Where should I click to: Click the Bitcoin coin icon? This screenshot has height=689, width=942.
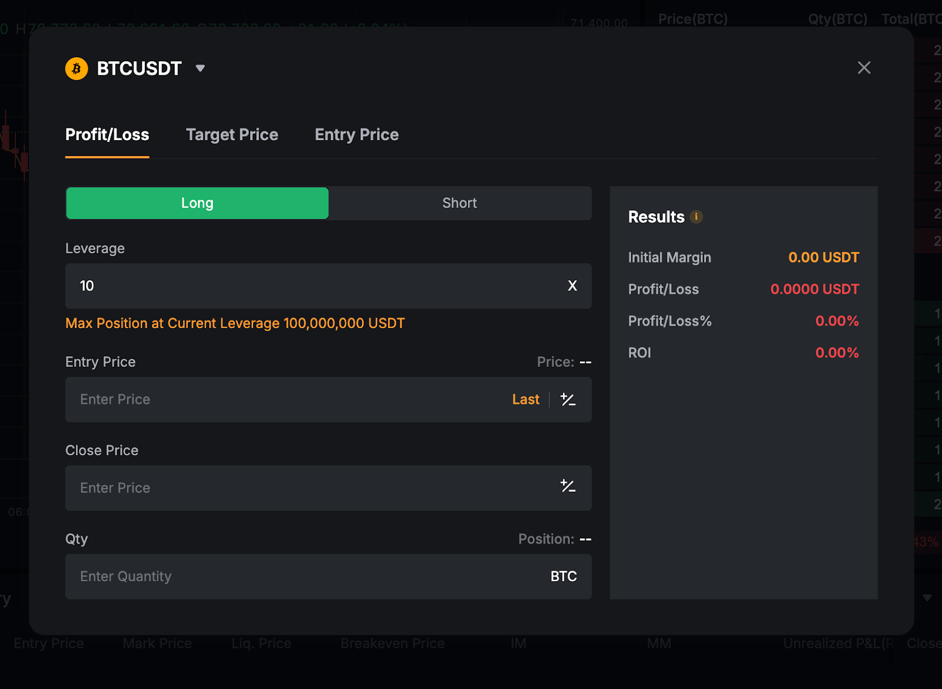pos(77,68)
